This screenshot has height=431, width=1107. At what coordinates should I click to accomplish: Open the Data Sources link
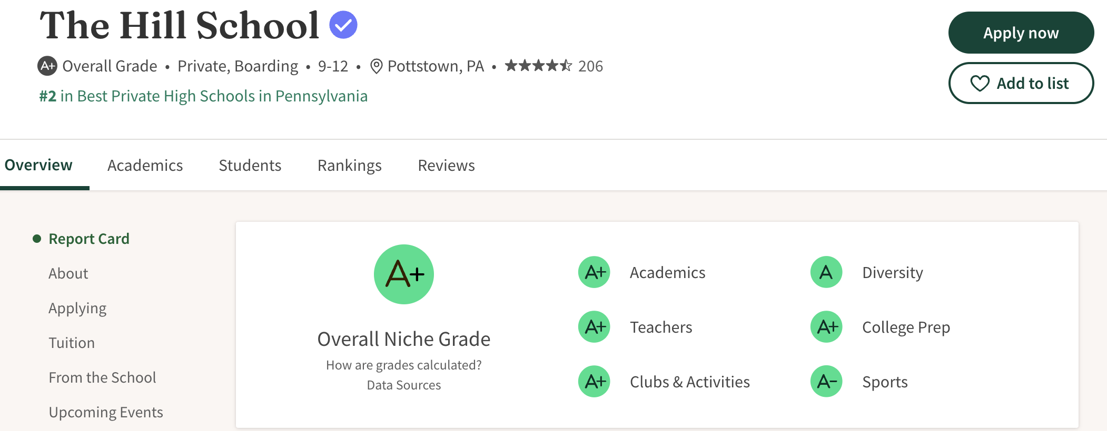(x=403, y=385)
